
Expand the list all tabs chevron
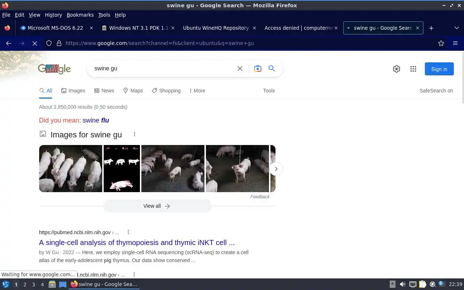point(456,28)
